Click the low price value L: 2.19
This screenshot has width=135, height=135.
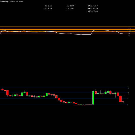[x=70, y=9]
